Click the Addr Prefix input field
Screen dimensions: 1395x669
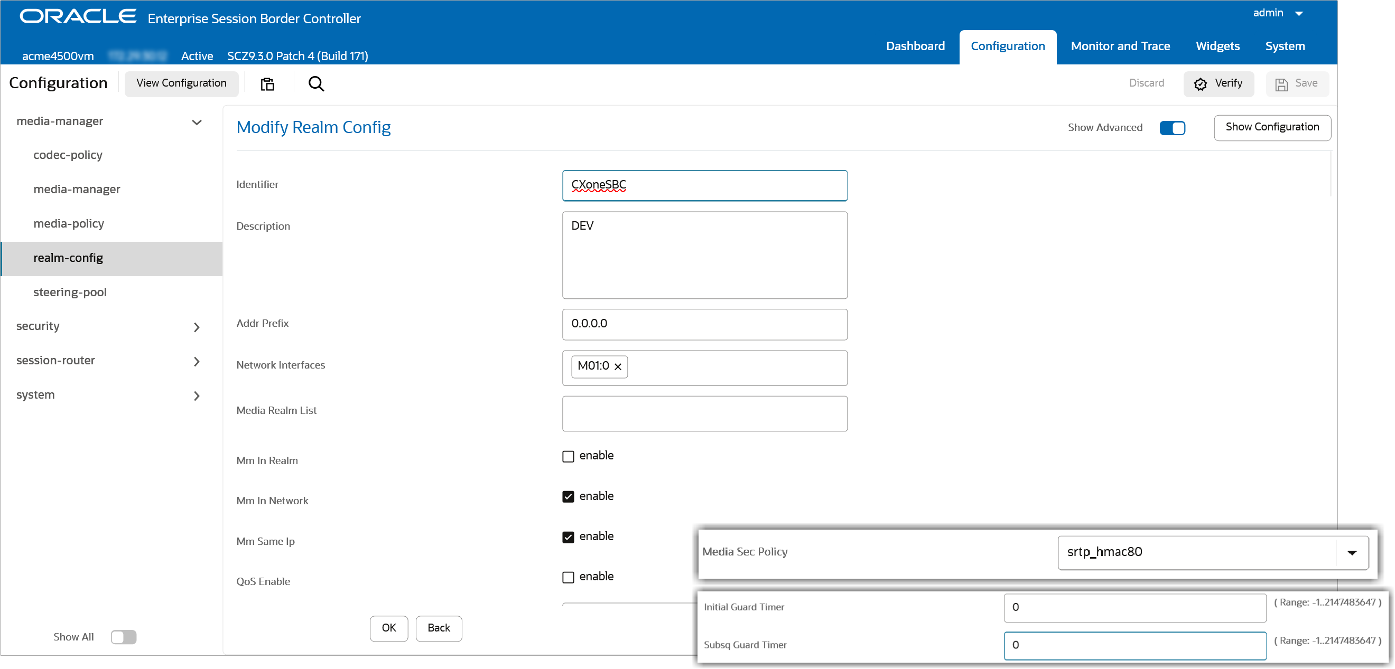704,324
